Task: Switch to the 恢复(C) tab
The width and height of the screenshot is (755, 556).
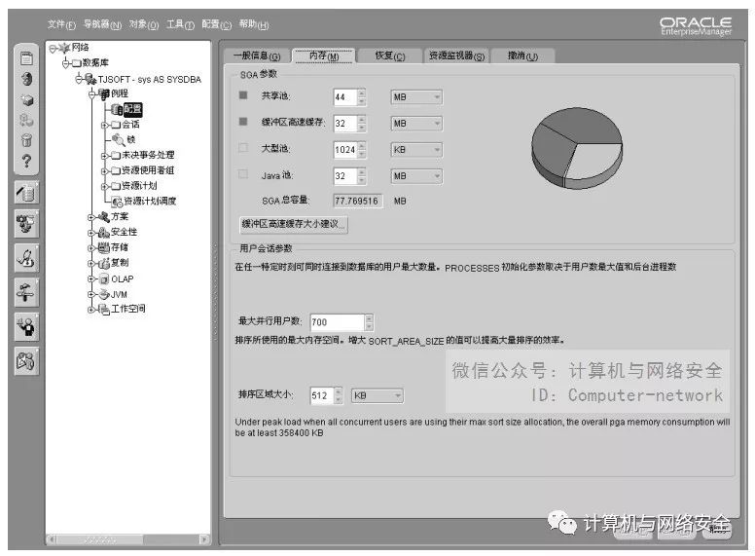Action: pyautogui.click(x=390, y=56)
